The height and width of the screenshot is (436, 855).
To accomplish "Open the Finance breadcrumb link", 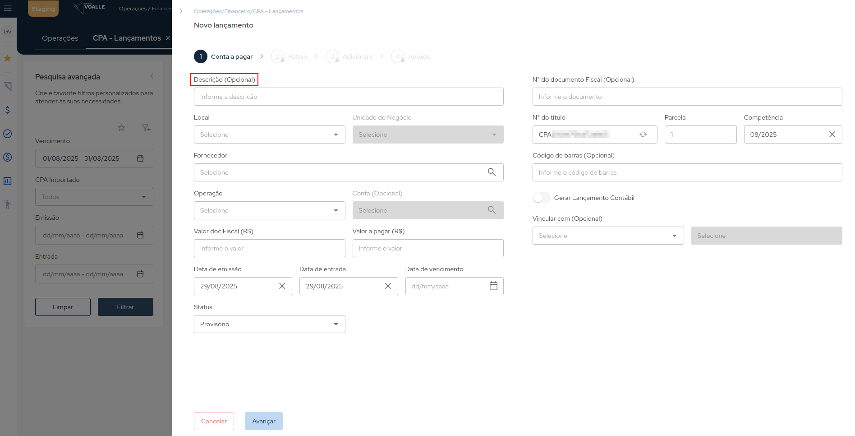I will pos(161,9).
